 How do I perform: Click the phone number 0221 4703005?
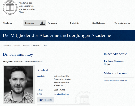tap(60, 90)
